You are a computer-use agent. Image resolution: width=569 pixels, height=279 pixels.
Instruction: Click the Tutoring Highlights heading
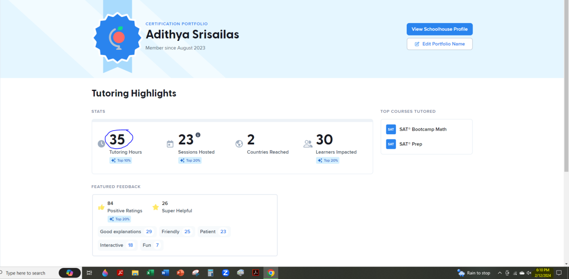pos(134,93)
